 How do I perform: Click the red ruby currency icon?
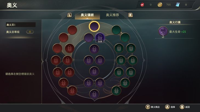point(142,5)
